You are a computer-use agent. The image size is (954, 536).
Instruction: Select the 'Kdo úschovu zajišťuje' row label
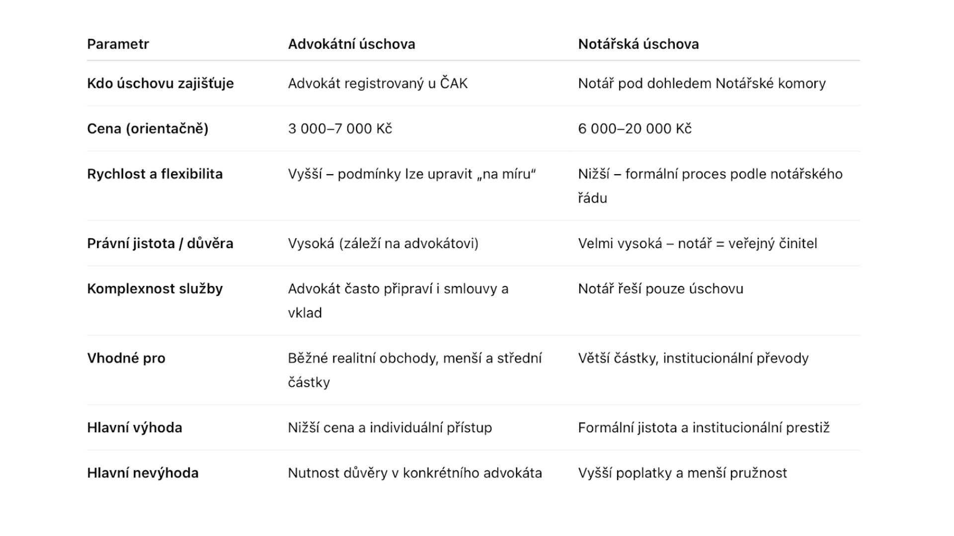[160, 83]
